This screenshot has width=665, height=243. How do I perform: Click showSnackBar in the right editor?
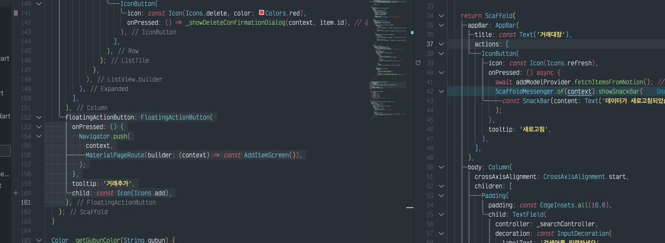620,91
